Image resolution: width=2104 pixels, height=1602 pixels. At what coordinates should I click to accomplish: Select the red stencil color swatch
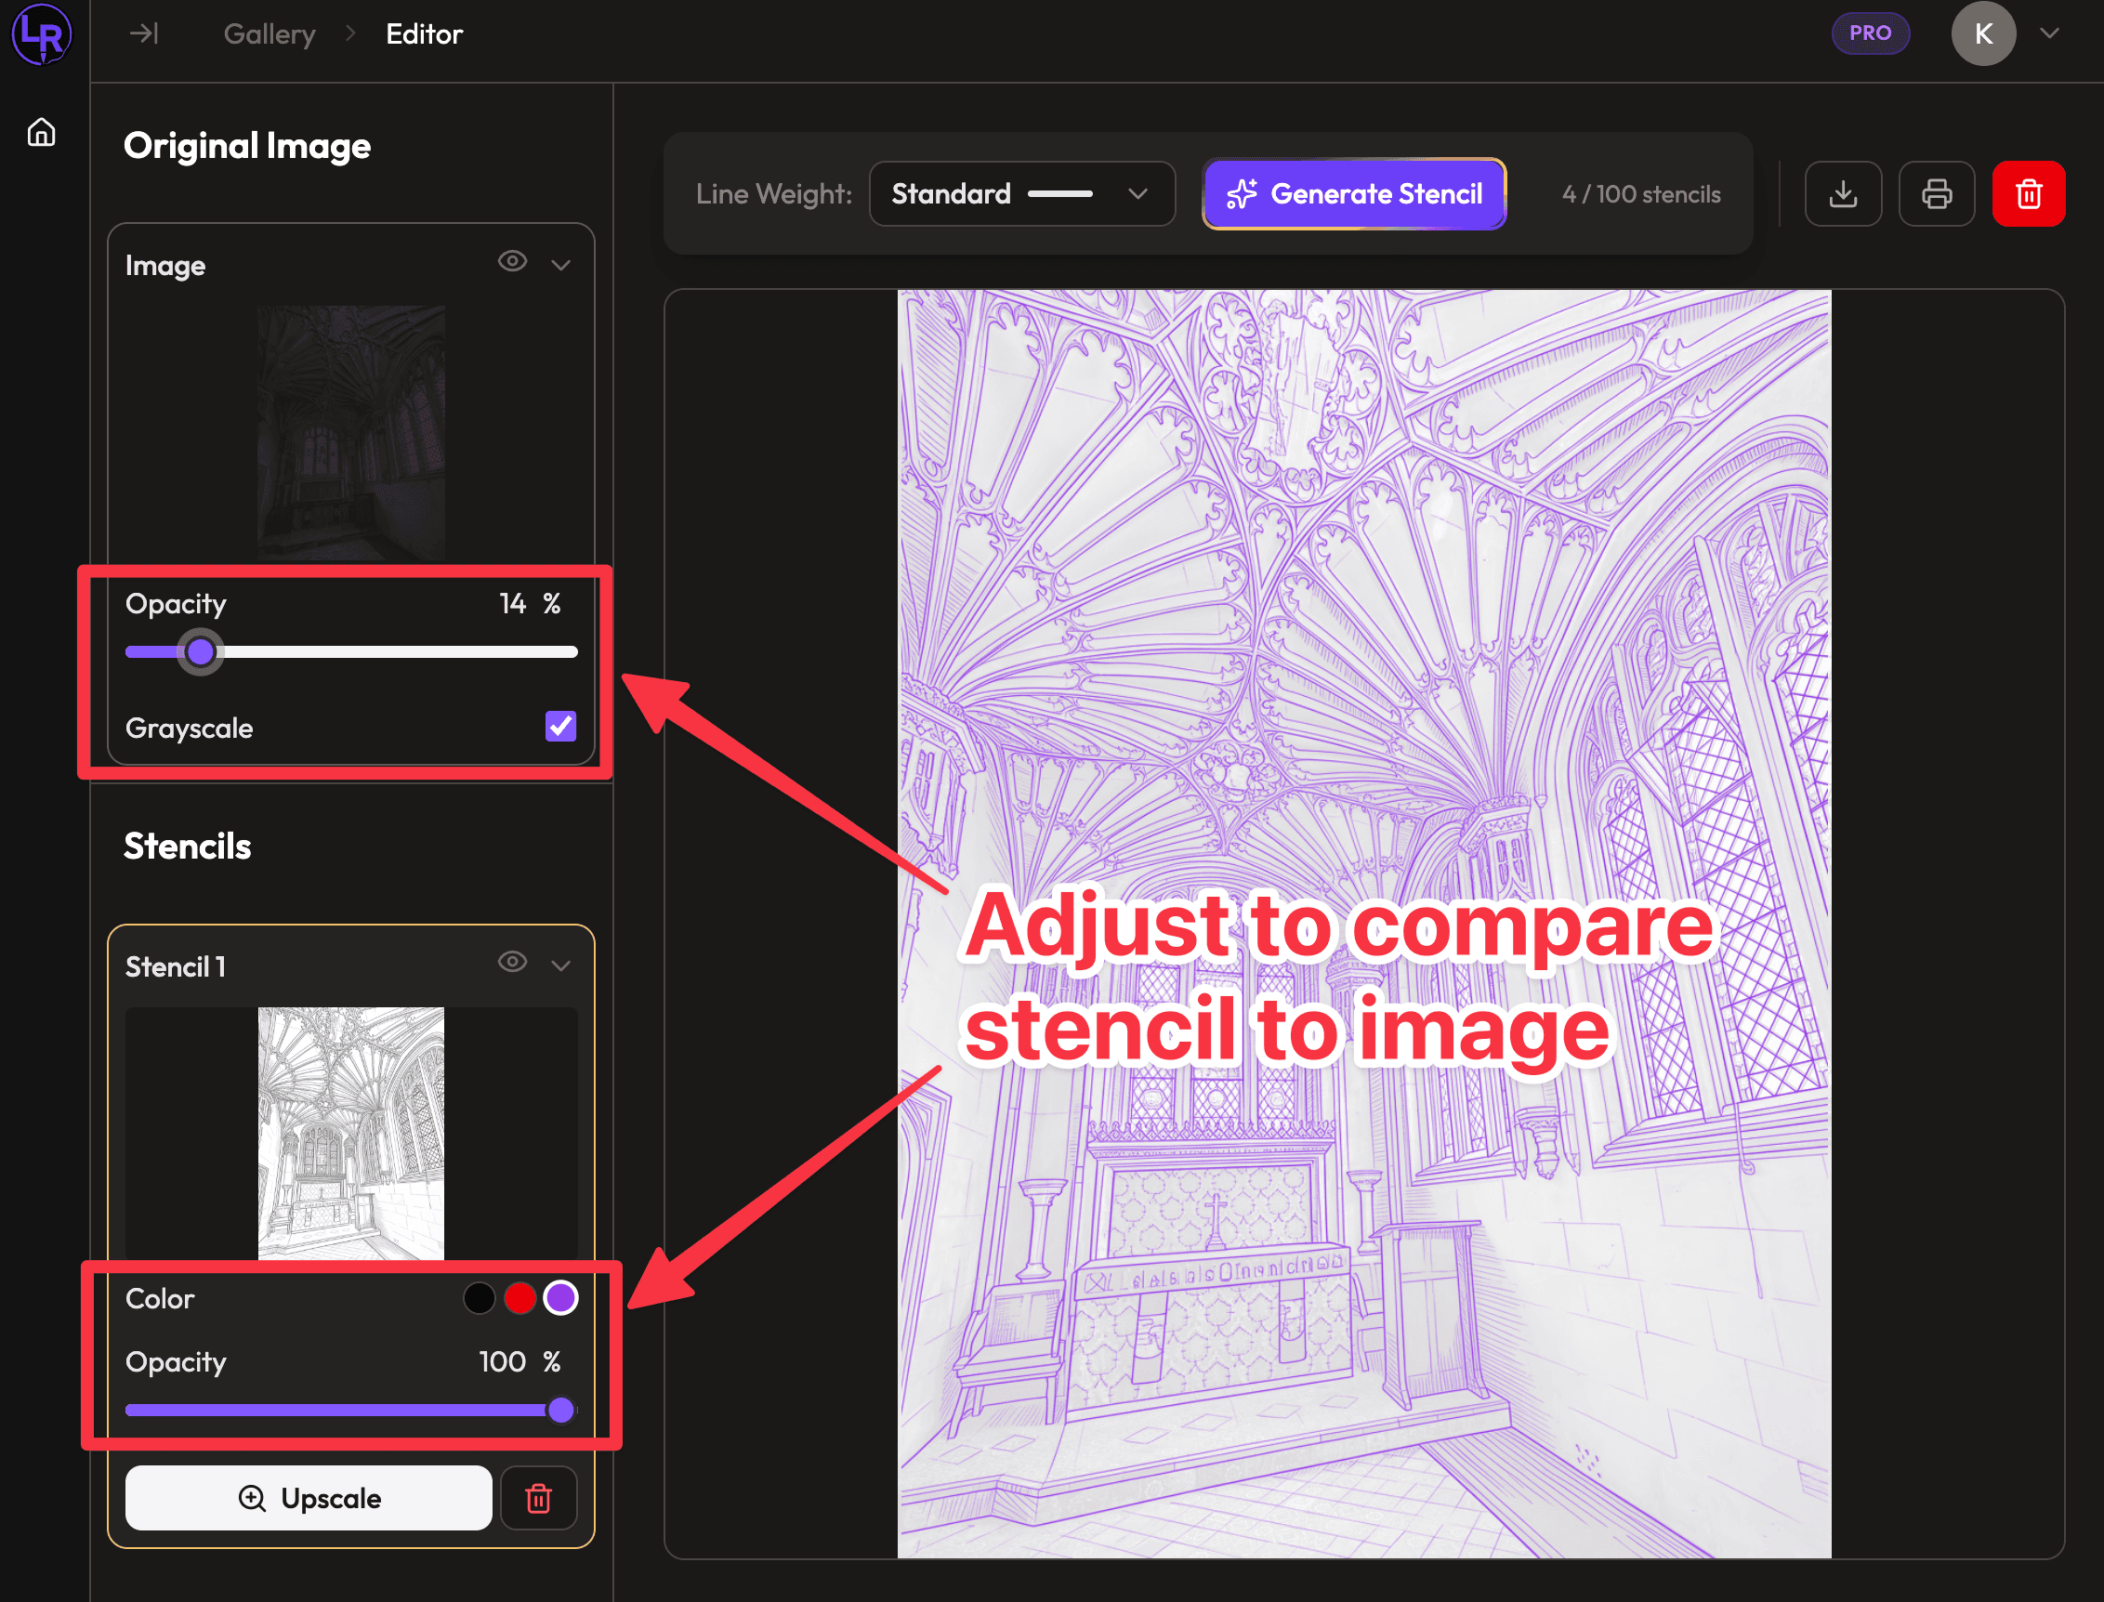tap(519, 1297)
